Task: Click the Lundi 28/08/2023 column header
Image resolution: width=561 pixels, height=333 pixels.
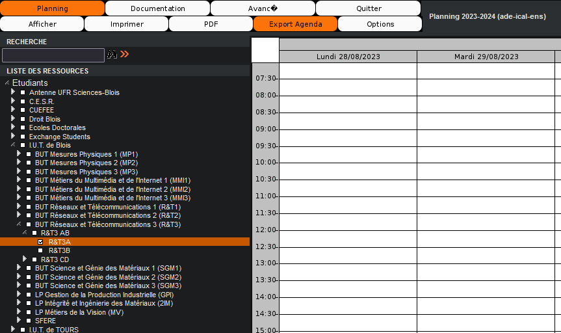Action: point(348,57)
